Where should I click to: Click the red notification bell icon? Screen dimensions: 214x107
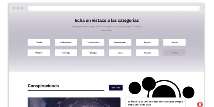click(200, 104)
